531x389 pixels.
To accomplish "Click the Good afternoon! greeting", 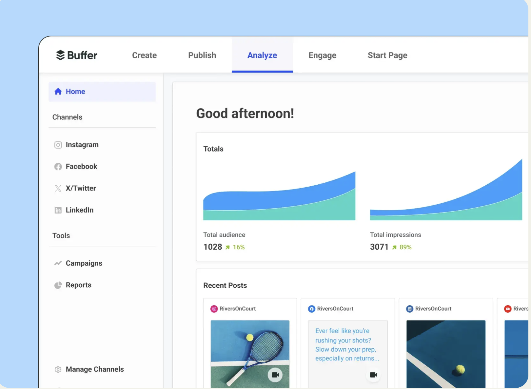I will click(245, 113).
